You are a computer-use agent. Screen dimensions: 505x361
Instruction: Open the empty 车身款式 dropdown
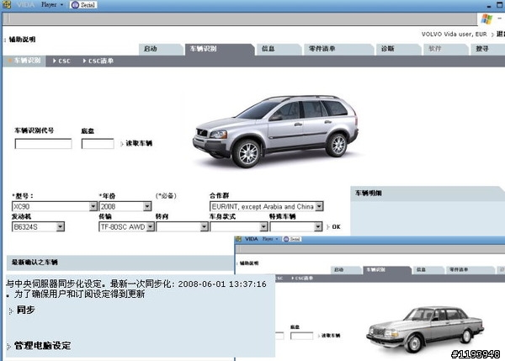pyautogui.click(x=239, y=226)
